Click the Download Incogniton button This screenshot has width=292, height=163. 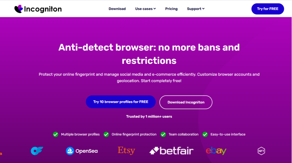pyautogui.click(x=186, y=102)
